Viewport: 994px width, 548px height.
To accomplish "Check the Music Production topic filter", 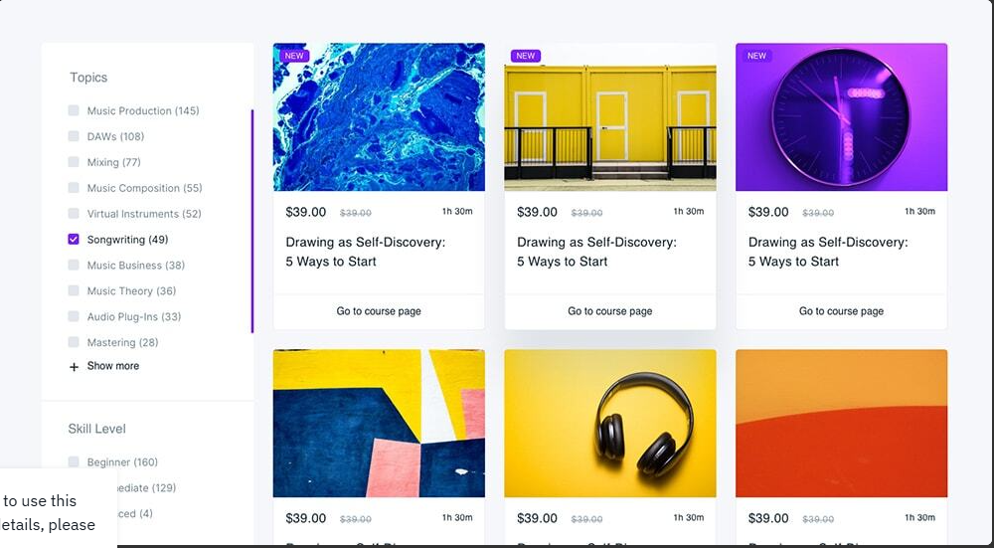I will coord(74,110).
